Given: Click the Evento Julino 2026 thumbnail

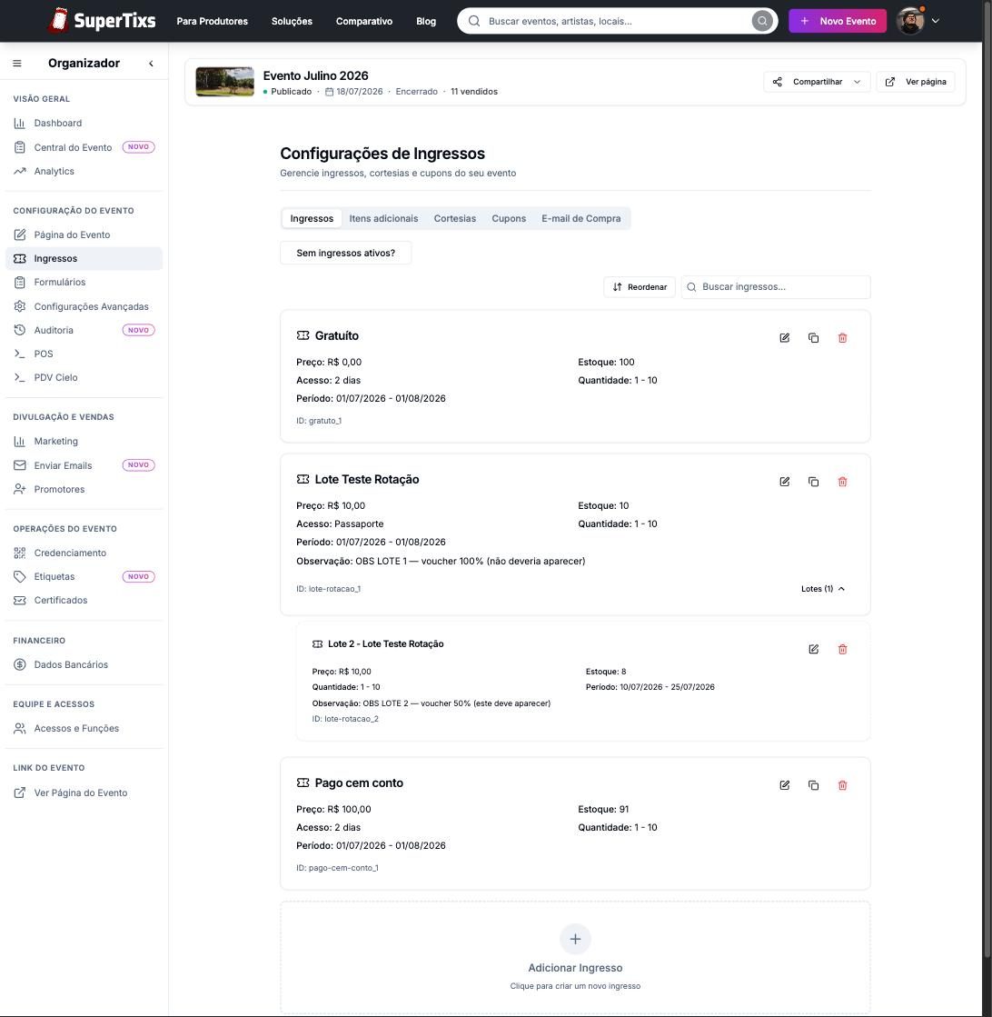Looking at the screenshot, I should coord(225,82).
